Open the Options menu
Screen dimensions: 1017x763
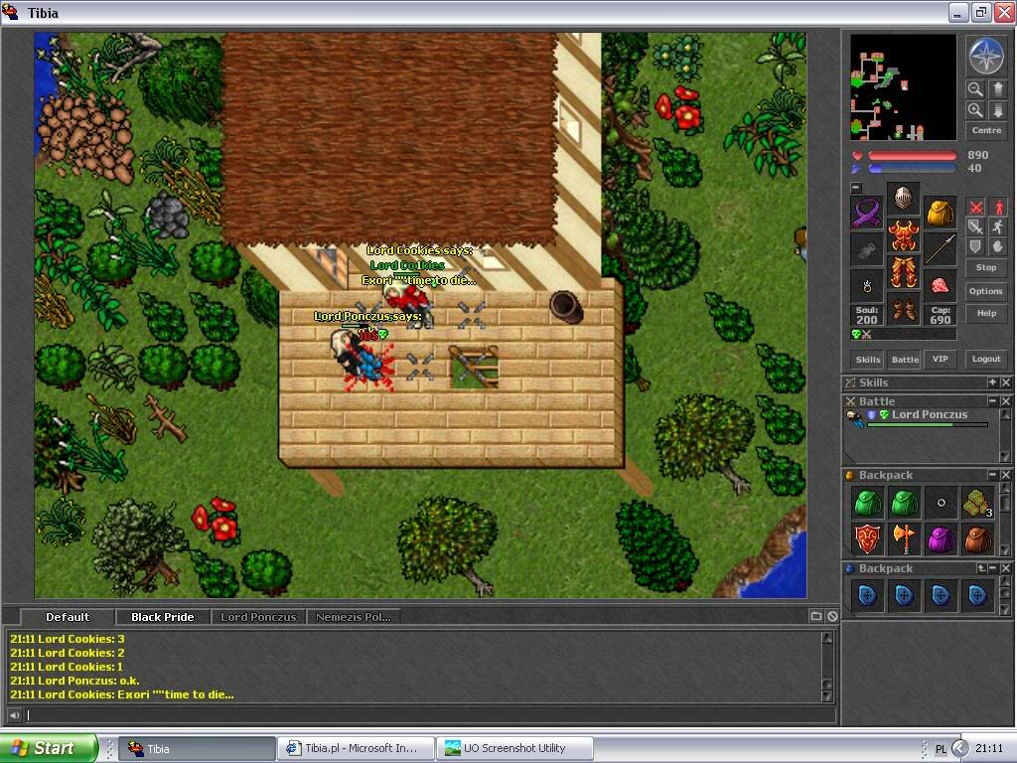coord(986,291)
